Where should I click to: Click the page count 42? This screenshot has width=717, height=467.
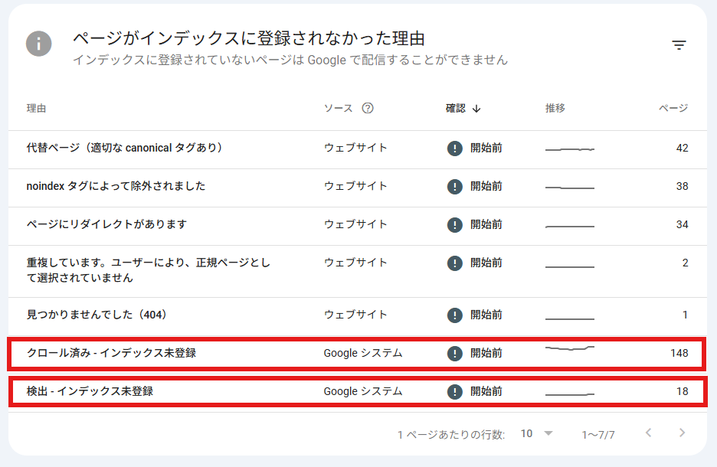pos(683,148)
